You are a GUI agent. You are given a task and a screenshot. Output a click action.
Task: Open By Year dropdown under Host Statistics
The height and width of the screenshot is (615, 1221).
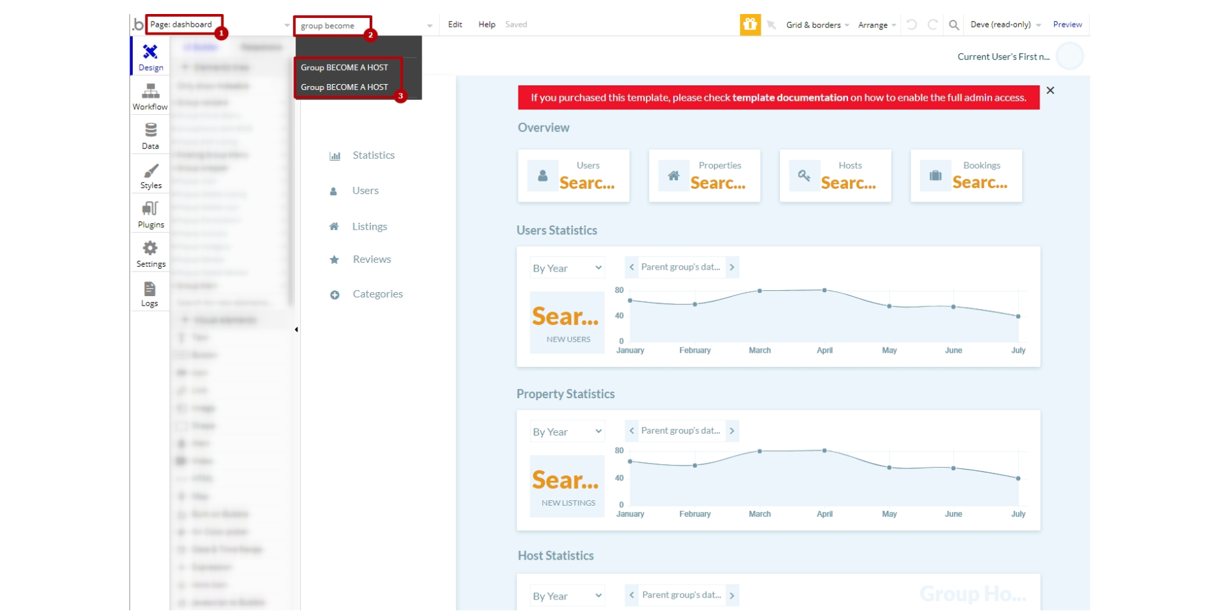point(567,596)
